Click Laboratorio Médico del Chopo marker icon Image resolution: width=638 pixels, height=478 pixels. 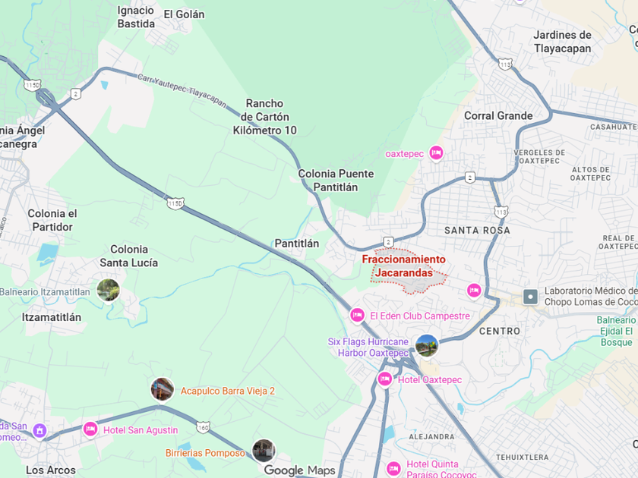point(530,297)
